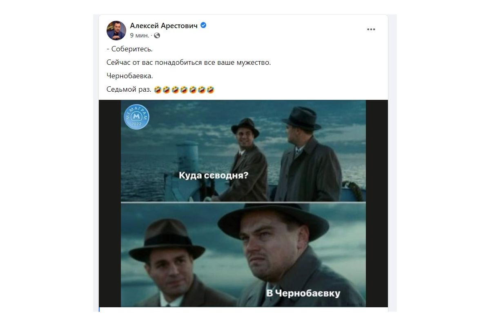490x326 pixels.
Task: Click the author name Алексей Арестович
Action: 164,26
